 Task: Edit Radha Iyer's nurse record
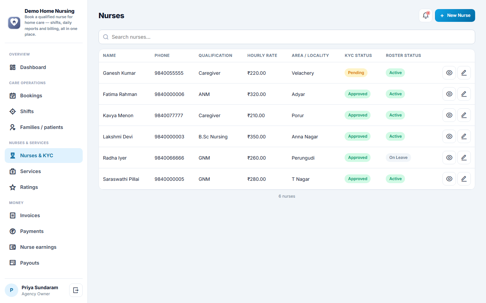tap(464, 158)
